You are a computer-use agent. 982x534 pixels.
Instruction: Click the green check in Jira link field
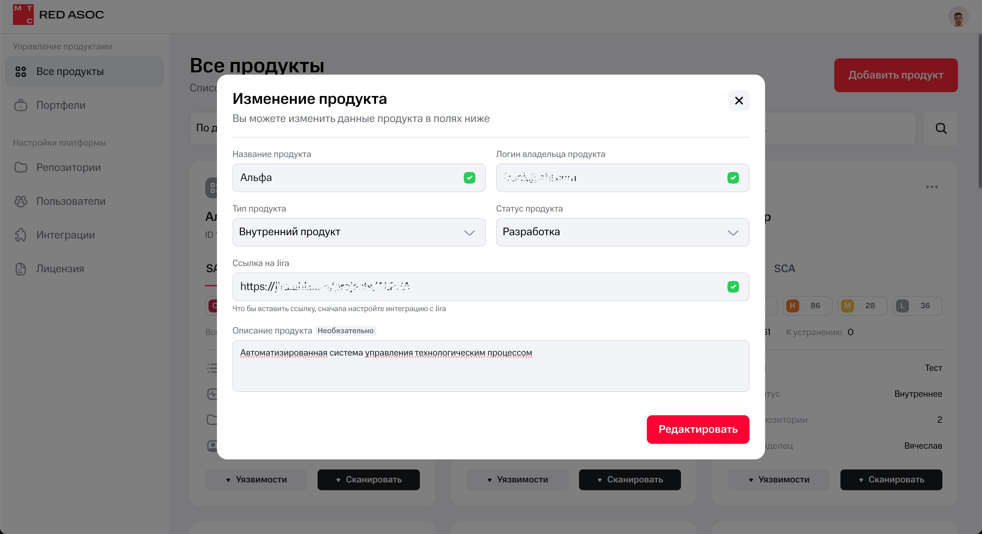[733, 287]
